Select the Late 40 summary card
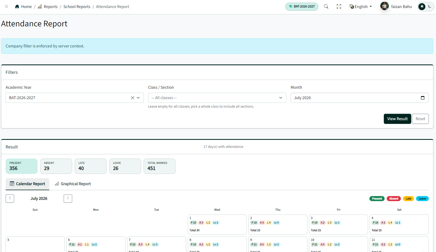 (91, 166)
